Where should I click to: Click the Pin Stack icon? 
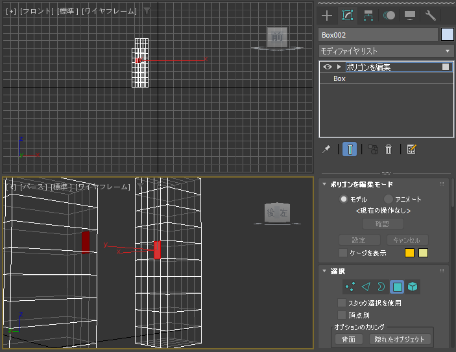pyautogui.click(x=326, y=149)
